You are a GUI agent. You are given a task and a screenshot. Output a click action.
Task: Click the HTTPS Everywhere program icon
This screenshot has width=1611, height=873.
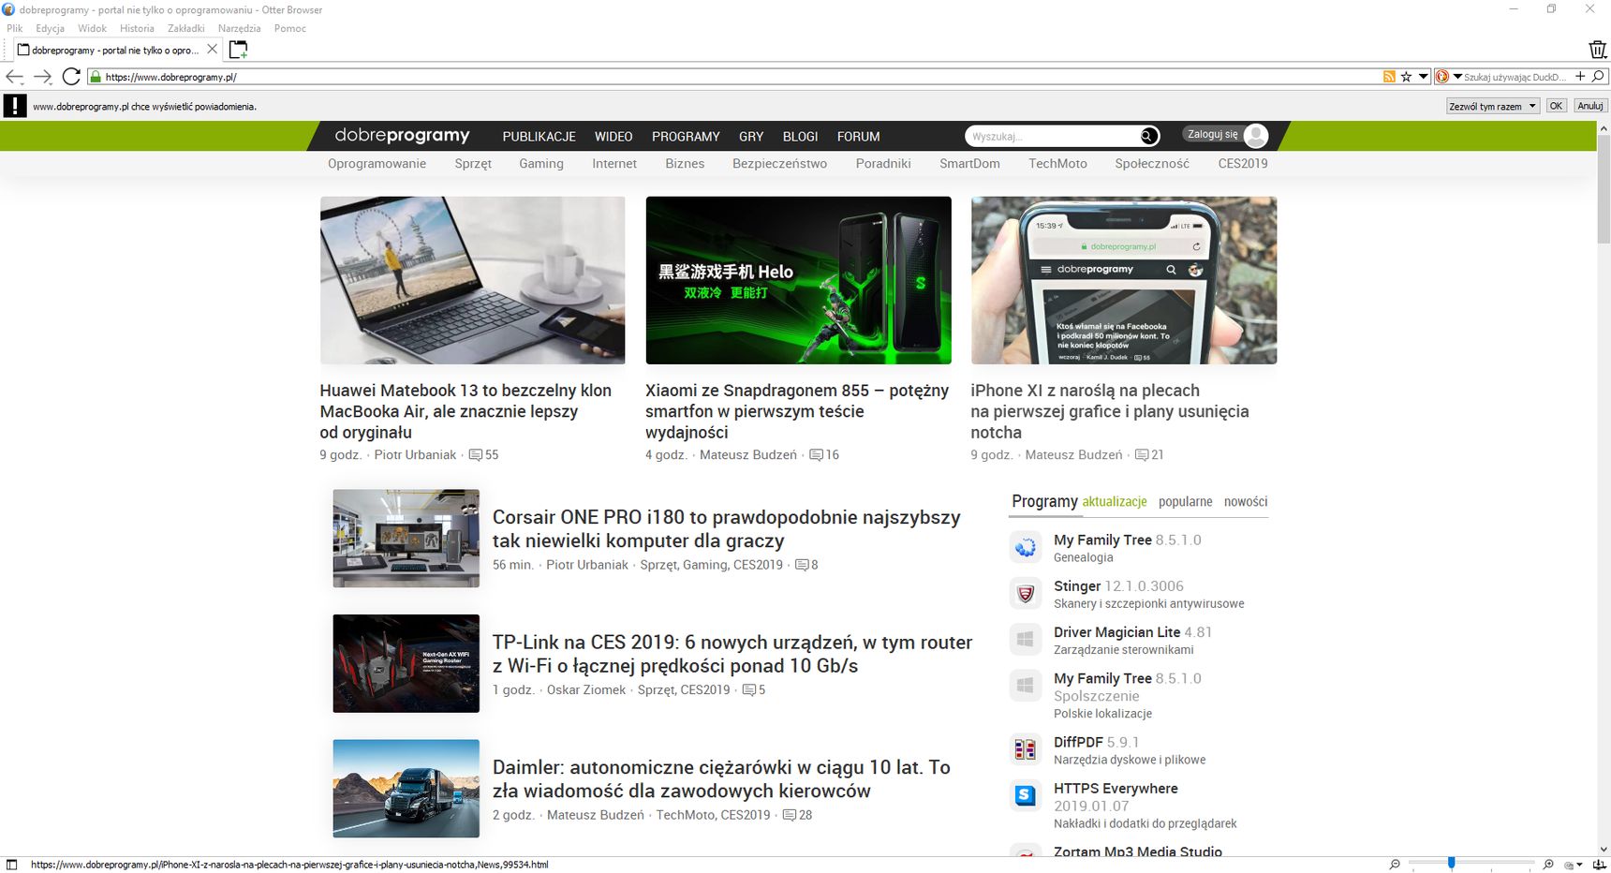pyautogui.click(x=1026, y=795)
